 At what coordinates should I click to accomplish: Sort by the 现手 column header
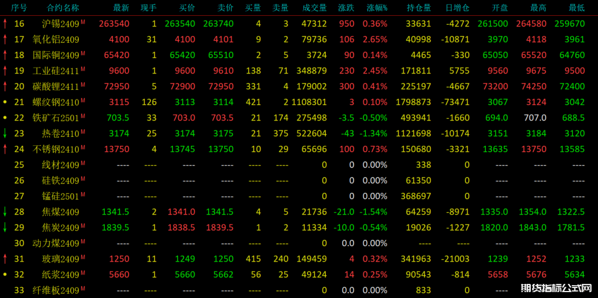(148, 8)
